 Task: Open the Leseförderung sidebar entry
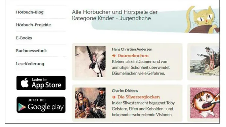[x=30, y=64]
